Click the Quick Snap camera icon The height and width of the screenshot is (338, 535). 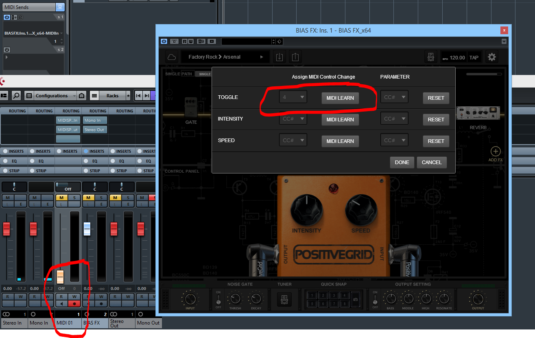click(x=356, y=299)
